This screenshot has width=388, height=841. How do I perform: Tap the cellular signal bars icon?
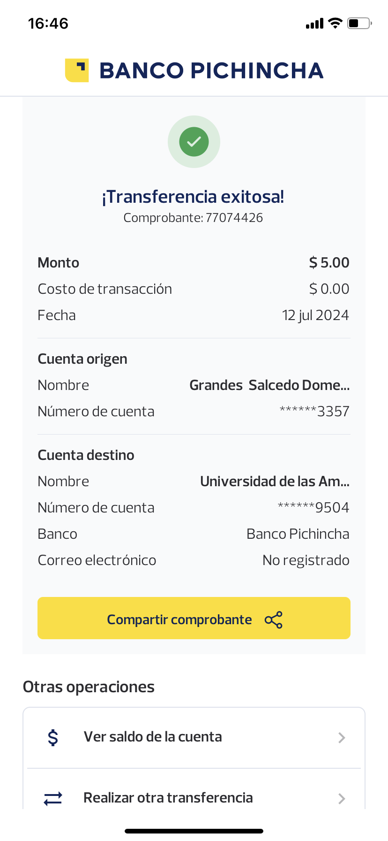[314, 23]
